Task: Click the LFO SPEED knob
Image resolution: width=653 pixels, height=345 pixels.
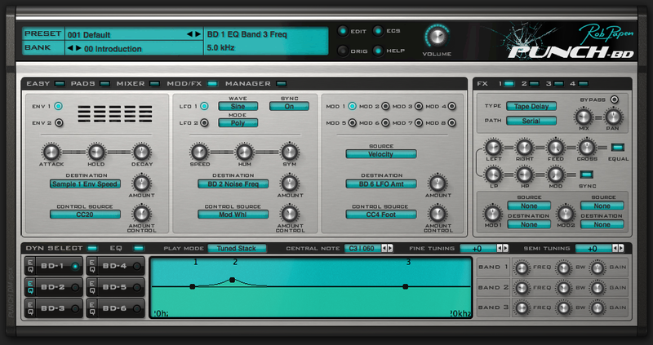Action: (199, 152)
